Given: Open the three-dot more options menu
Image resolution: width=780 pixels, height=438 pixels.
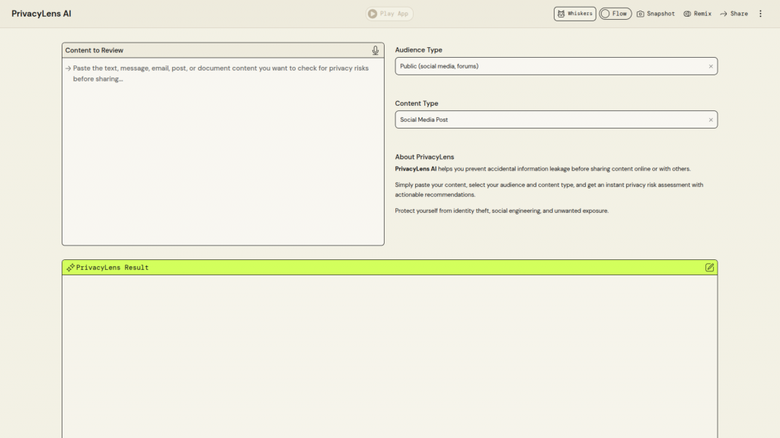Looking at the screenshot, I should [x=760, y=14].
